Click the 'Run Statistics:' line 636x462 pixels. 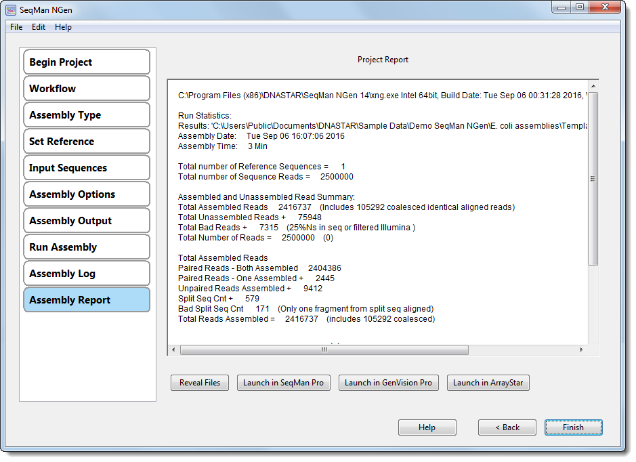coord(205,116)
